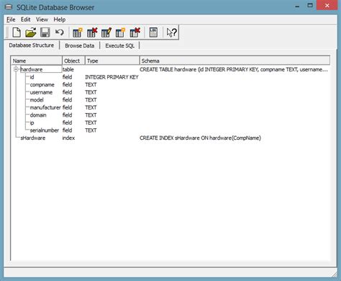Select the manufacturer field row

coord(170,107)
